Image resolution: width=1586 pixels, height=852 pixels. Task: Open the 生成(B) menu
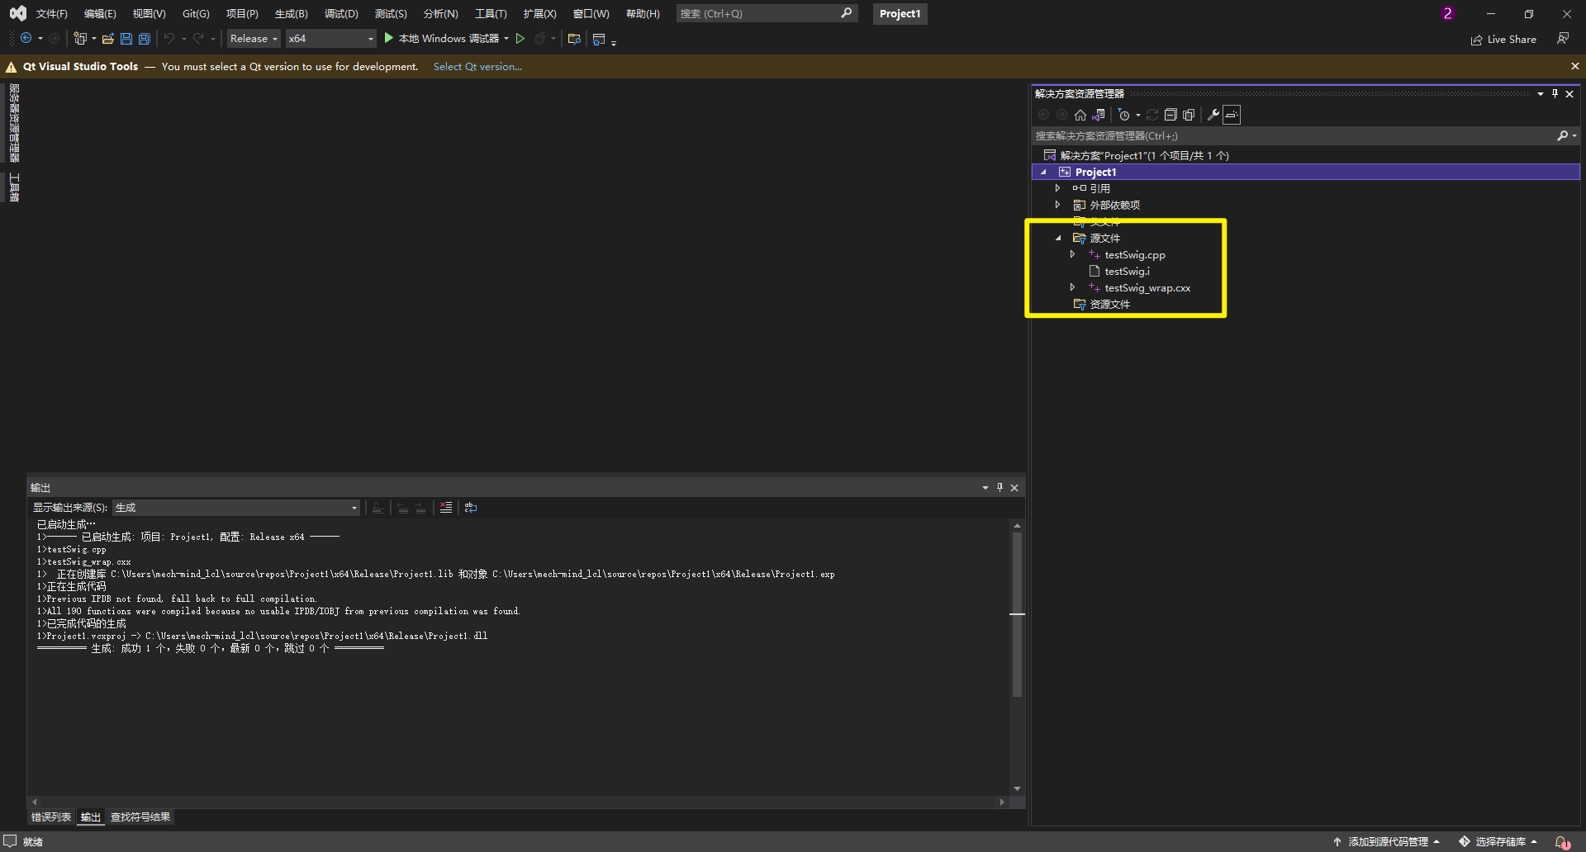(290, 13)
